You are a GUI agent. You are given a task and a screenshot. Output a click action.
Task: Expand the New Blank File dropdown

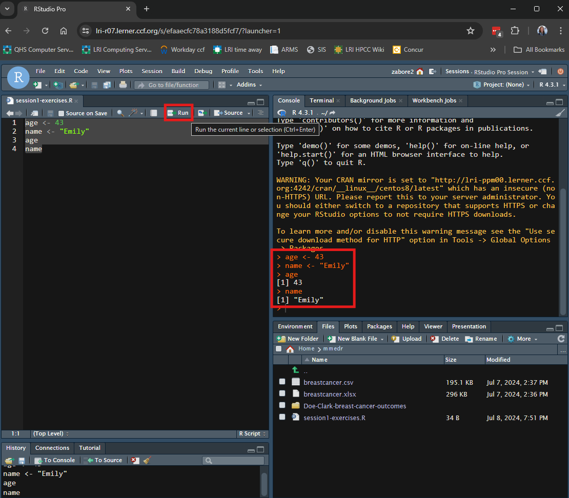point(382,339)
